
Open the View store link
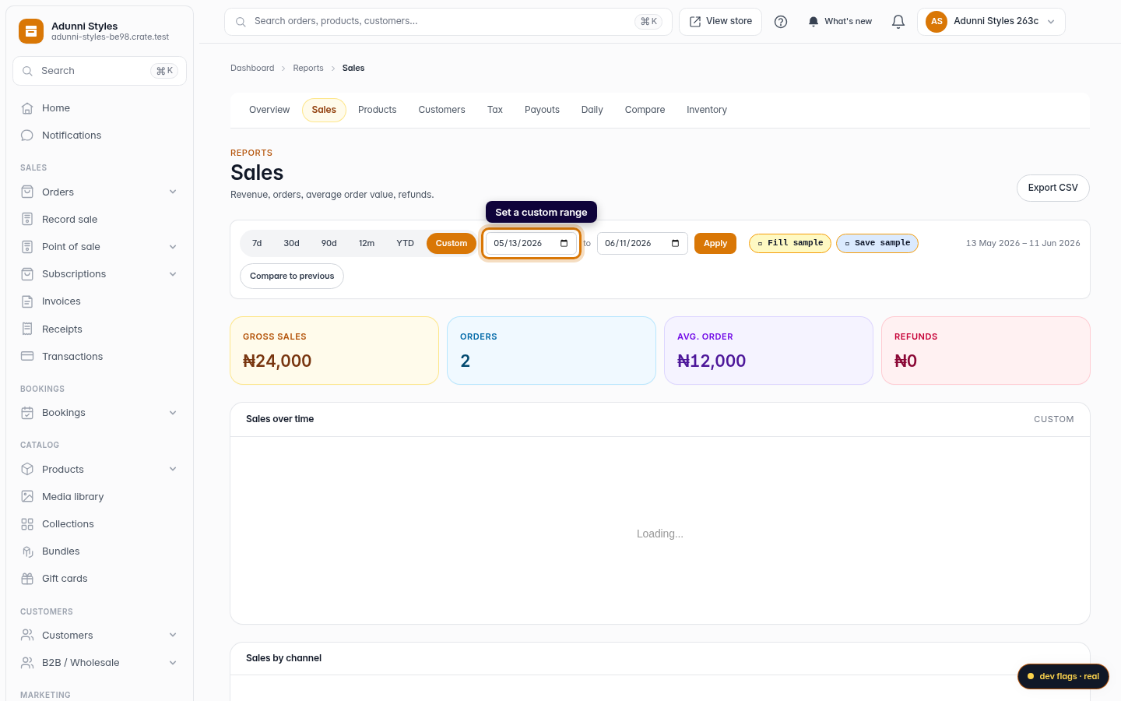(x=721, y=22)
